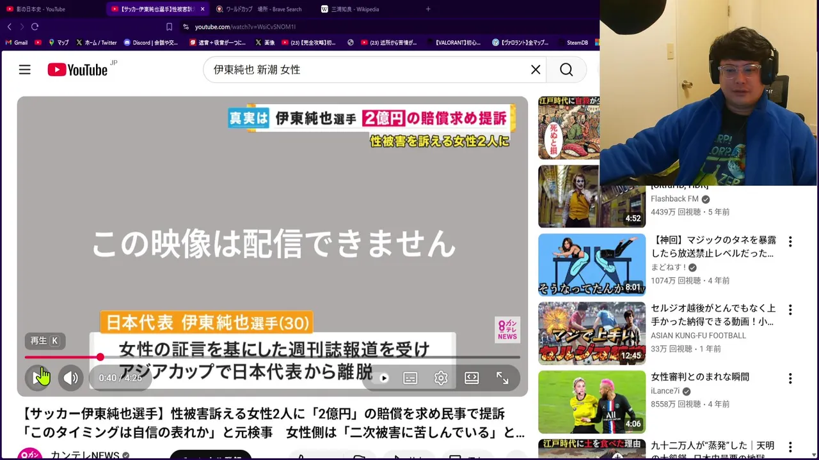Open the X 画像 bookmark
Screen dimensions: 819x460
pos(265,43)
